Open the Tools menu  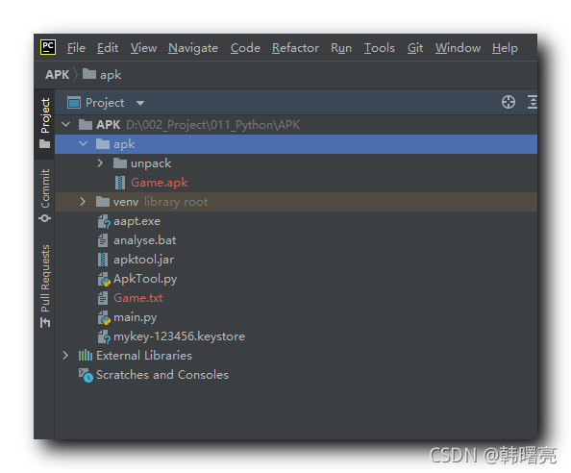379,48
